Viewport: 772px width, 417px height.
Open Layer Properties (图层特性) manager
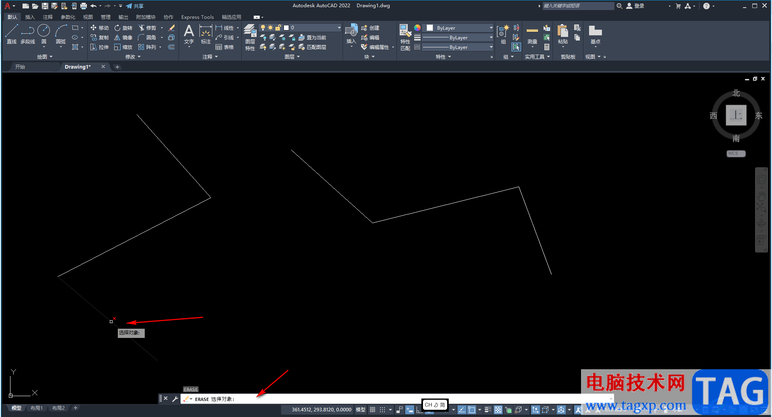click(250, 37)
